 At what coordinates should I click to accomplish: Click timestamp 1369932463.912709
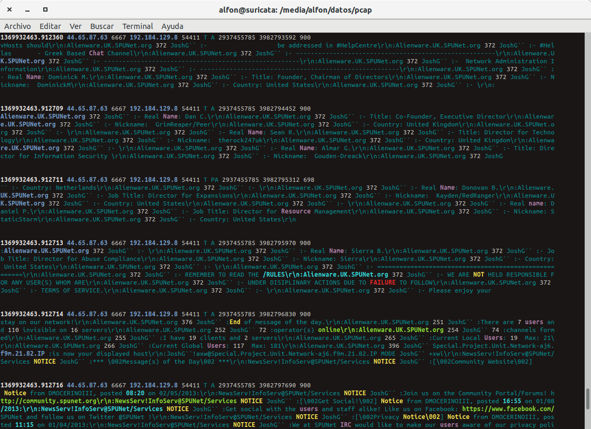pyautogui.click(x=32, y=109)
